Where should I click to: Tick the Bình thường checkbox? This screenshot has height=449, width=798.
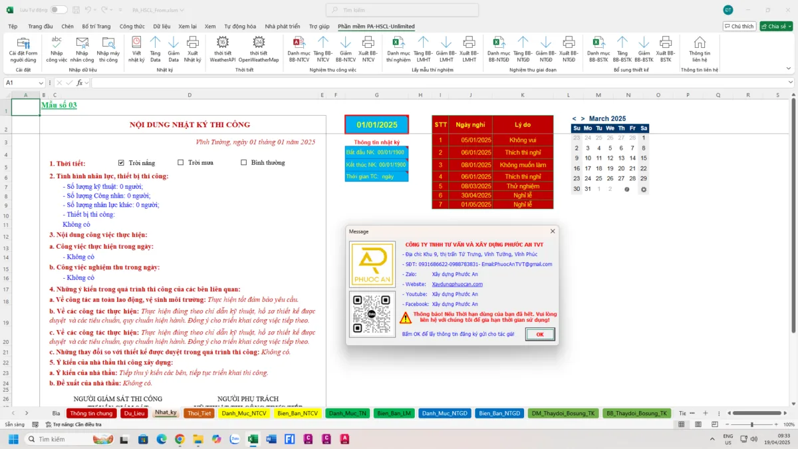(244, 162)
